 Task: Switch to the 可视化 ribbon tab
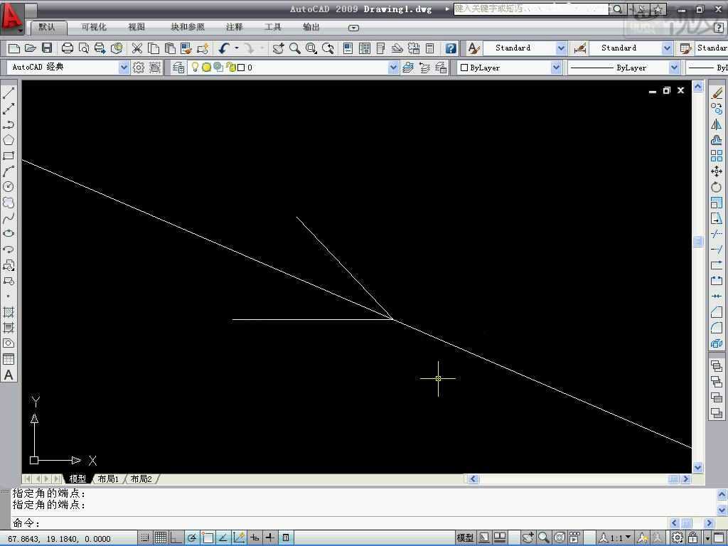point(94,28)
